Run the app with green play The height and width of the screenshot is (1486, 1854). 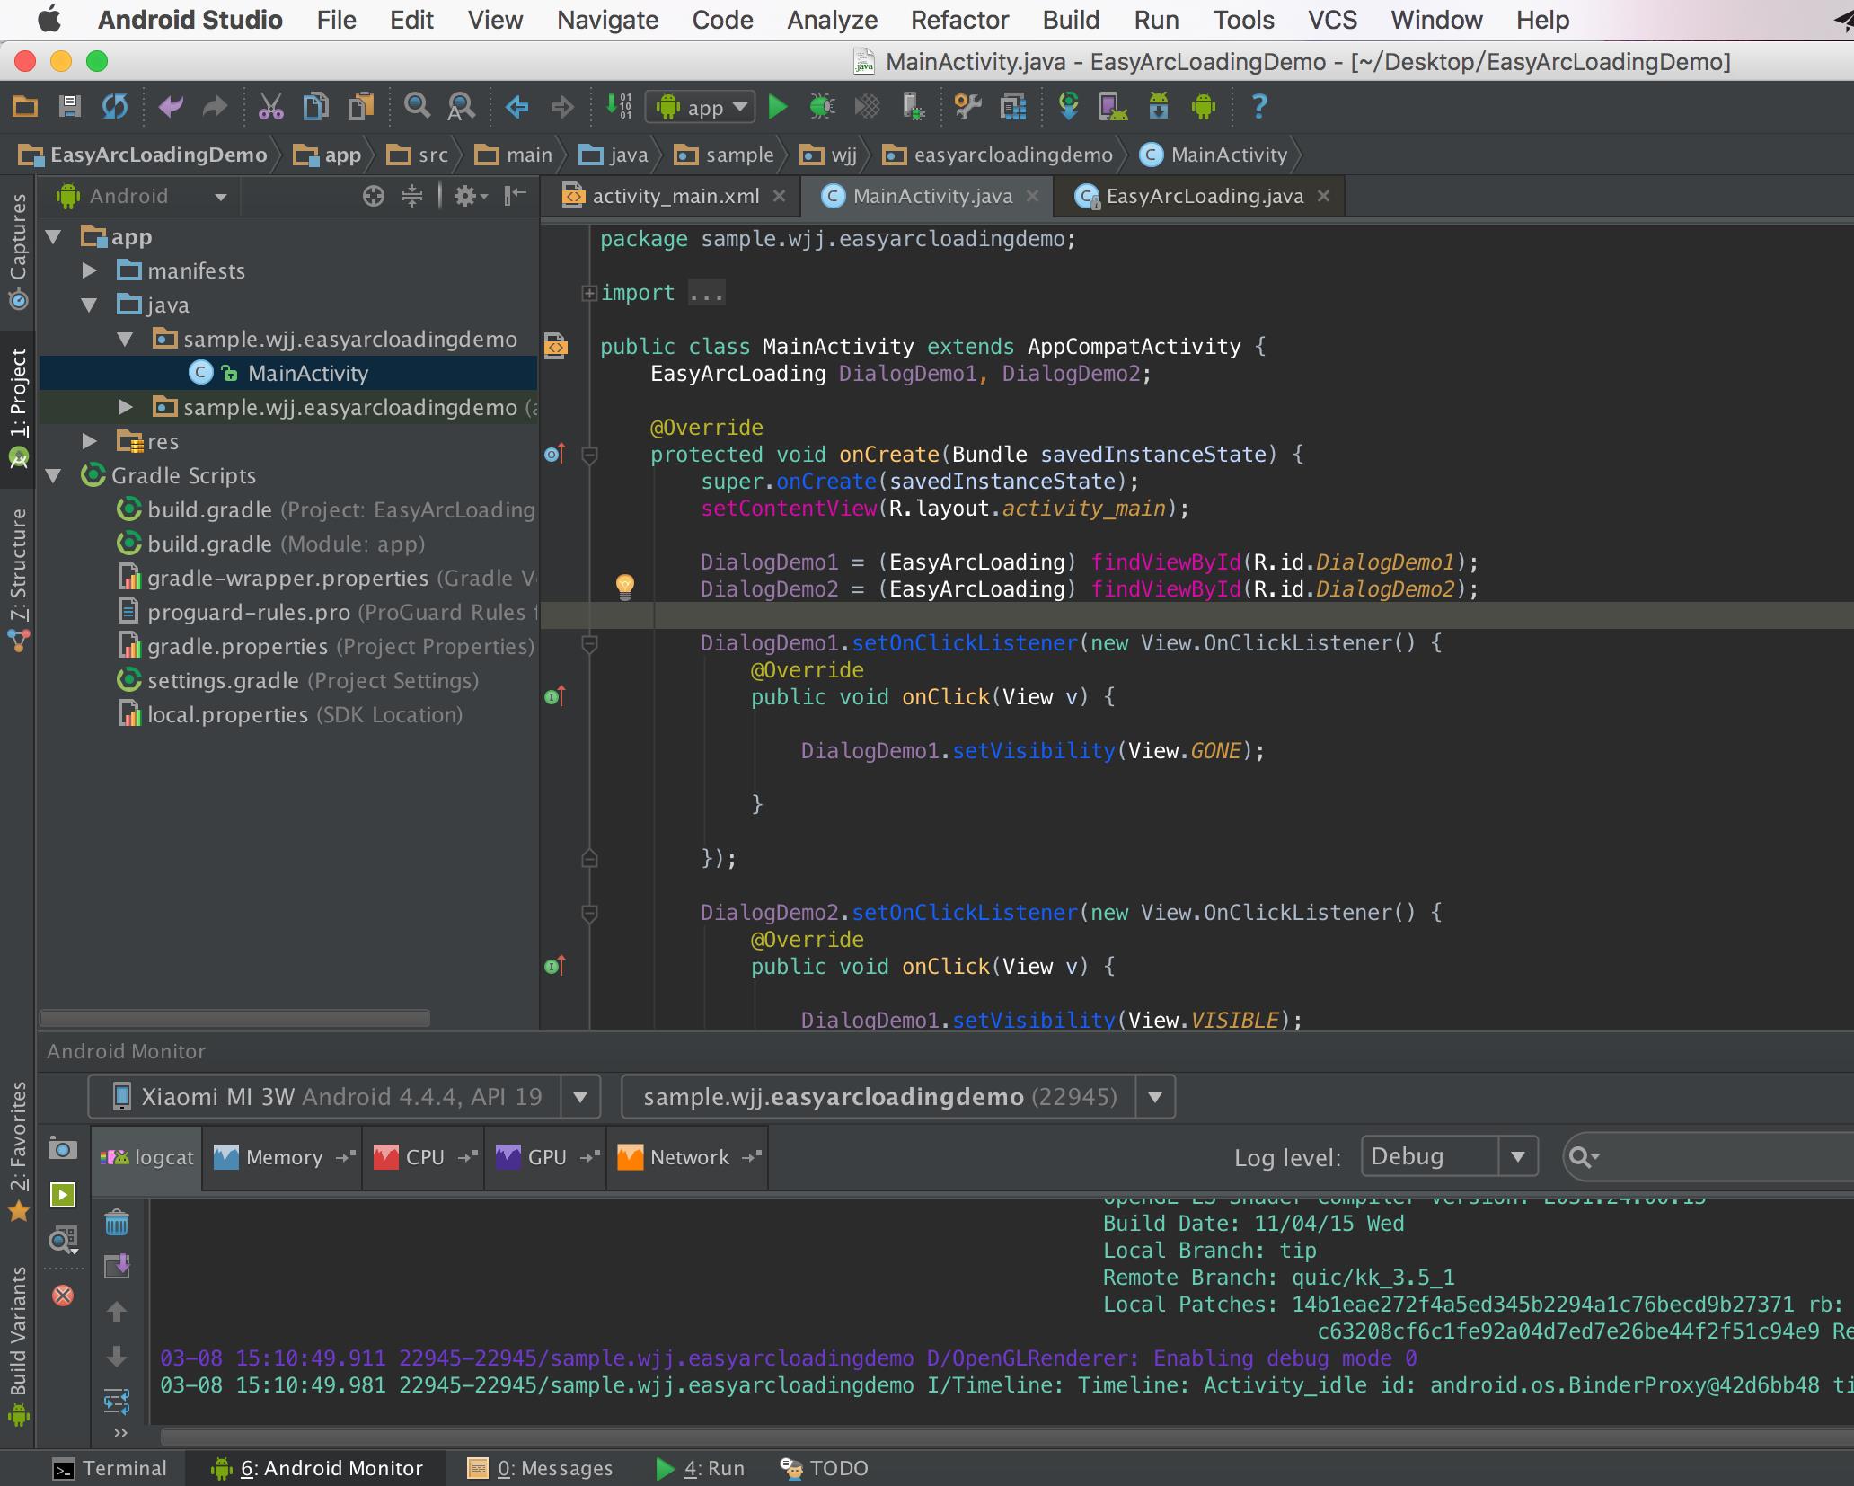click(778, 107)
